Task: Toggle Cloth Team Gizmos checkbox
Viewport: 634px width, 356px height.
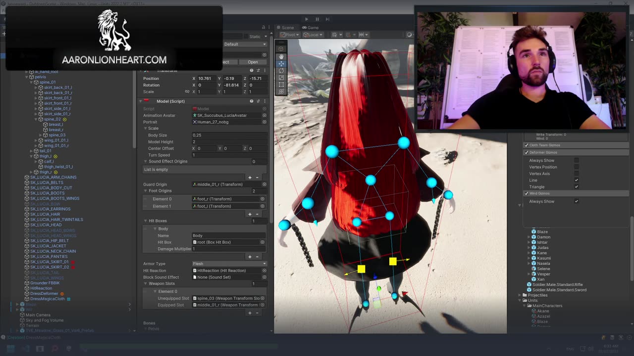Action: click(x=527, y=145)
